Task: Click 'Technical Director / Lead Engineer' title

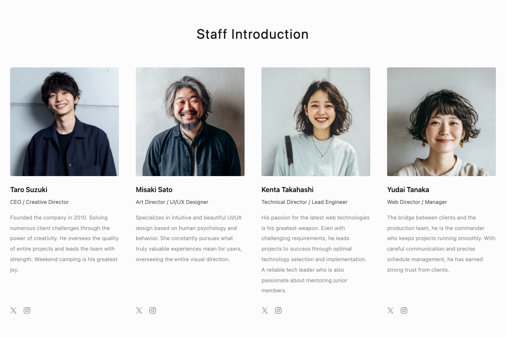Action: point(304,202)
